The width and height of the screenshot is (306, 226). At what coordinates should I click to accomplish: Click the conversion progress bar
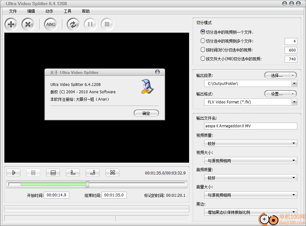click(x=97, y=209)
